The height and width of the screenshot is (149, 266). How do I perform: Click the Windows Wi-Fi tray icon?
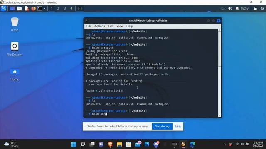237,144
